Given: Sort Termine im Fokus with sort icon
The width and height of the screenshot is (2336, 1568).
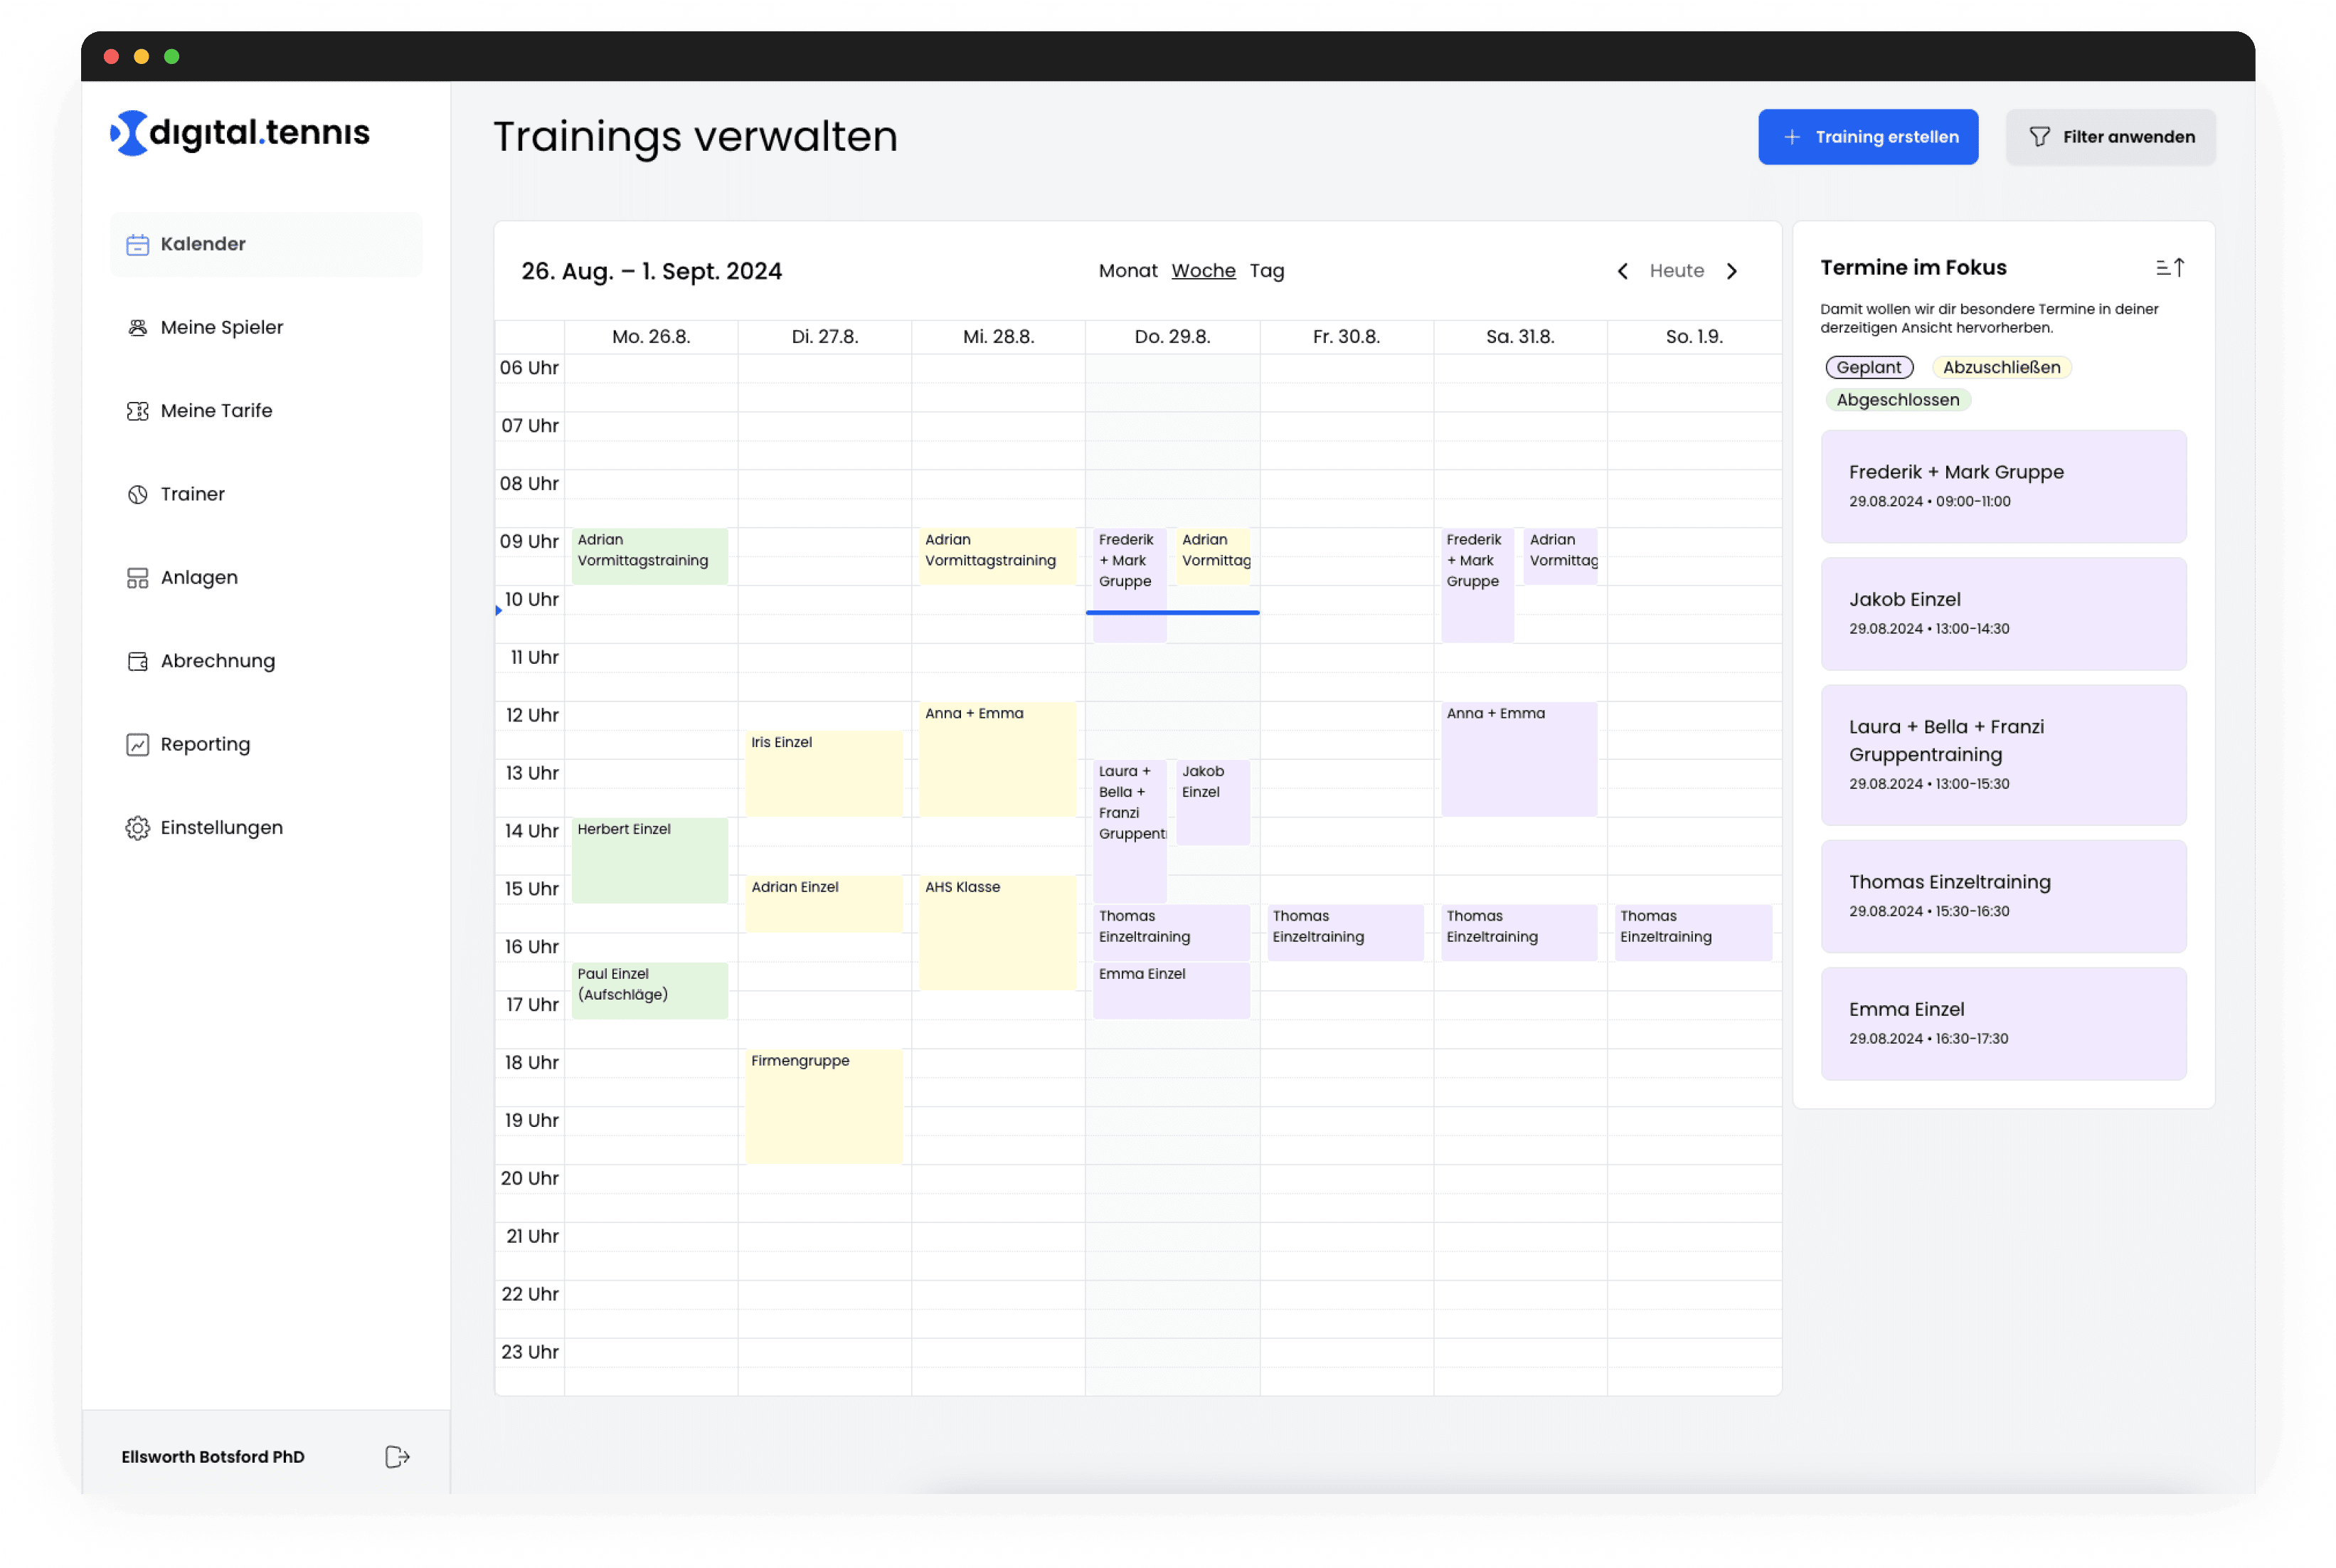Looking at the screenshot, I should pos(2169,267).
